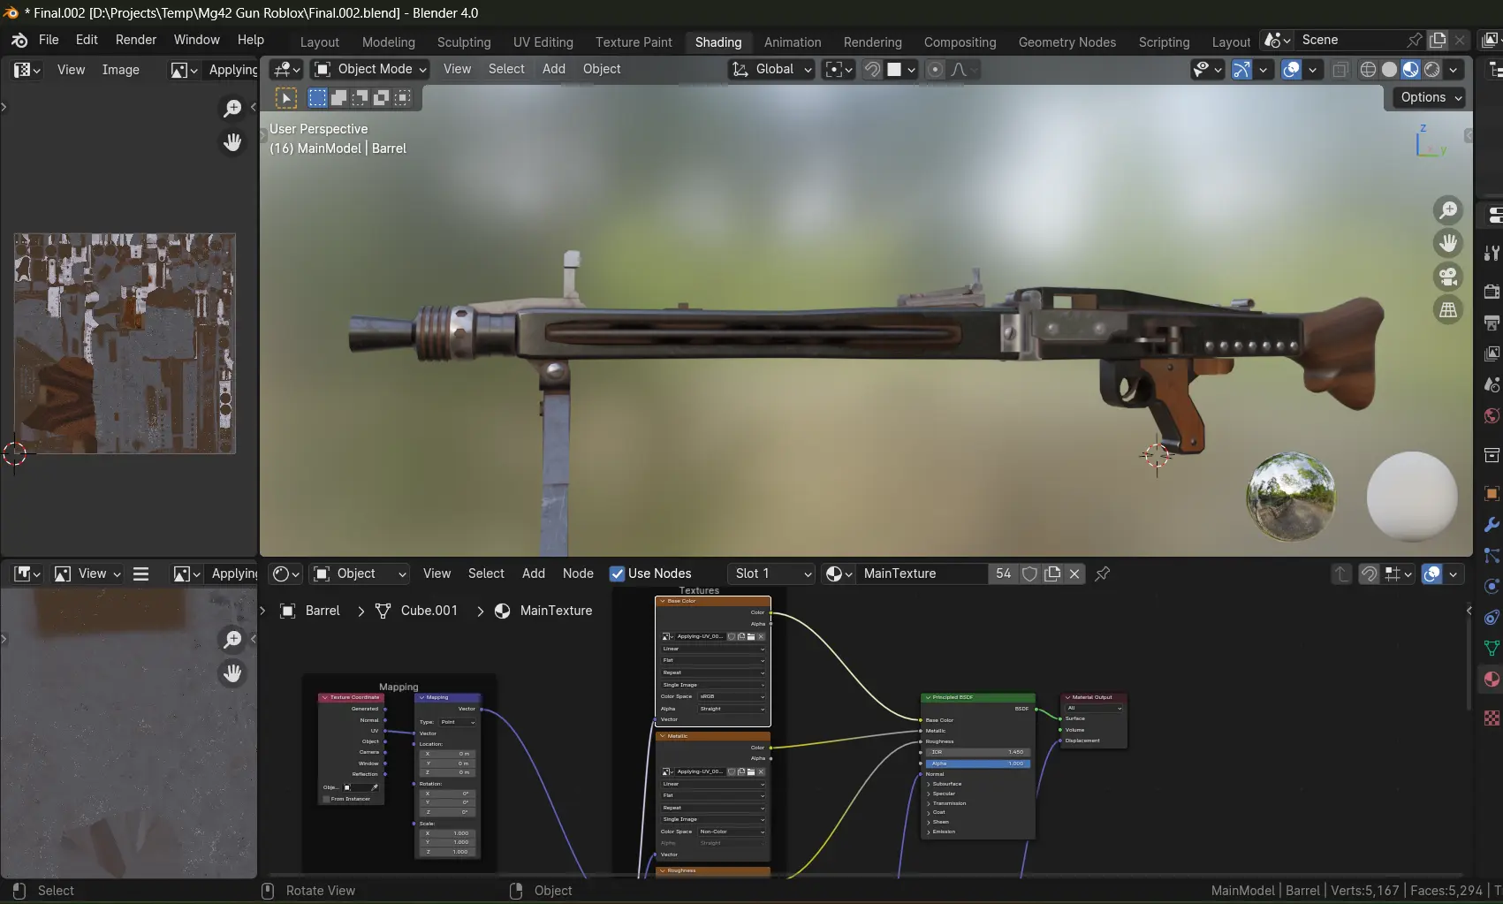Toggle the Use Nodes checkbox

pos(618,574)
